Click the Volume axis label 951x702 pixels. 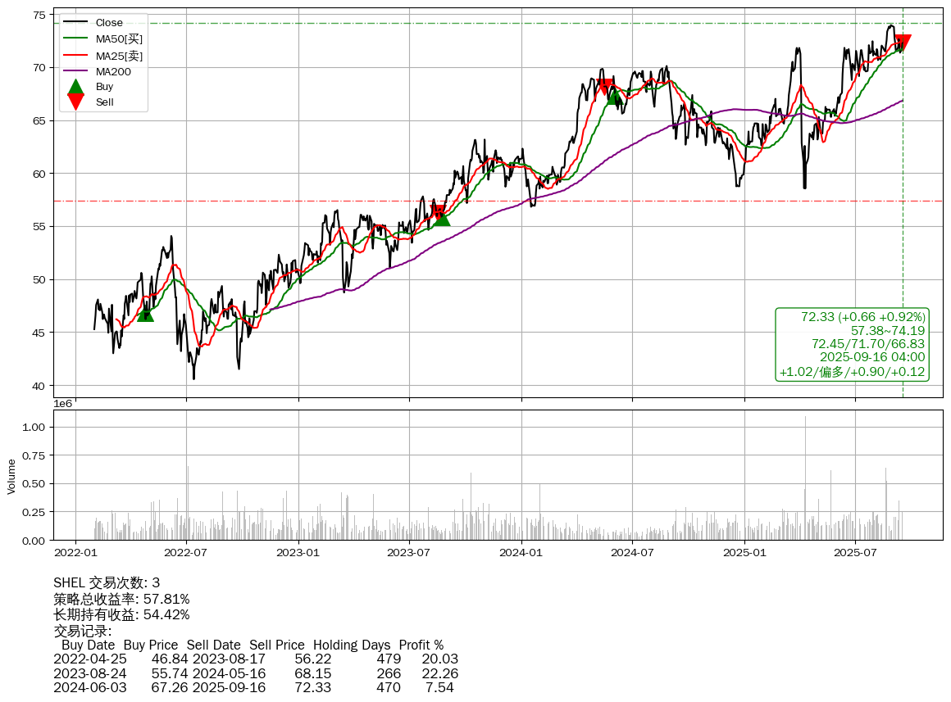pos(11,476)
